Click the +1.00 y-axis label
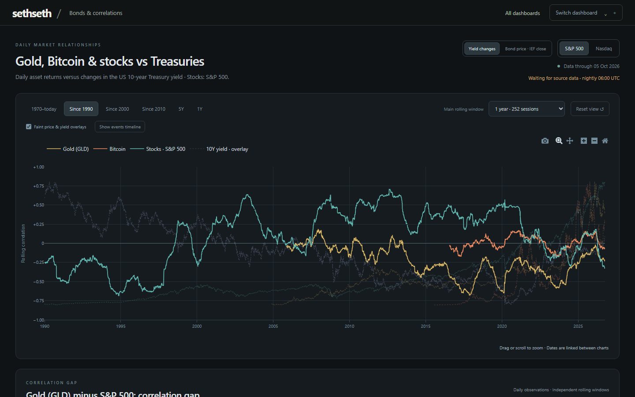This screenshot has width=635, height=397. [38, 167]
